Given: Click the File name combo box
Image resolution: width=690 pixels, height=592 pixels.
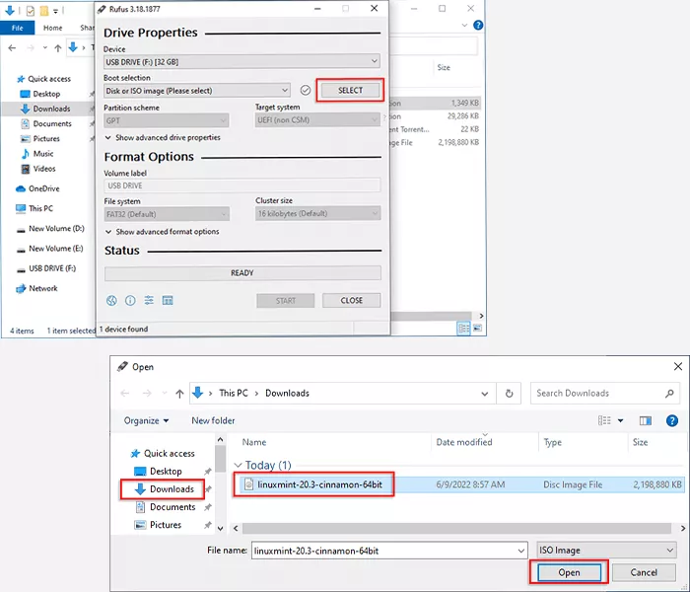Looking at the screenshot, I should coord(389,551).
